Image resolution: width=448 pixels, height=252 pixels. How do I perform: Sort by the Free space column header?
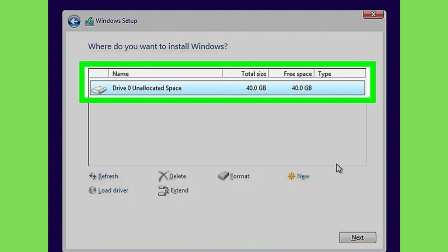(x=291, y=73)
